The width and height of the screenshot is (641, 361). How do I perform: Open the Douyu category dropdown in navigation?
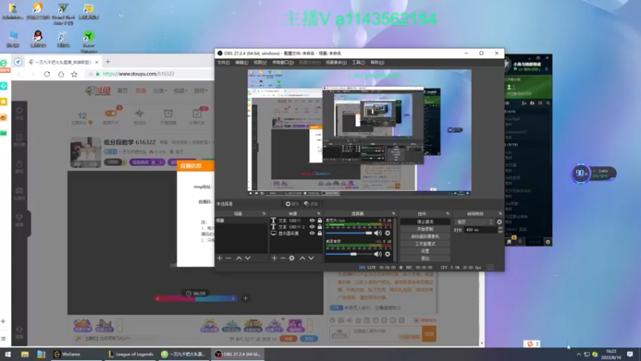(x=159, y=91)
